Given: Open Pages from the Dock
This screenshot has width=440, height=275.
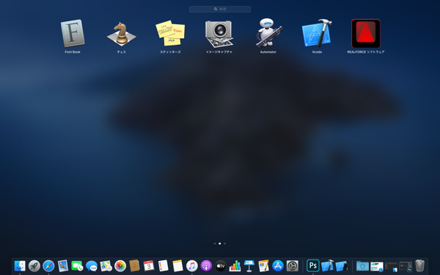Looking at the screenshot, I should click(x=263, y=265).
